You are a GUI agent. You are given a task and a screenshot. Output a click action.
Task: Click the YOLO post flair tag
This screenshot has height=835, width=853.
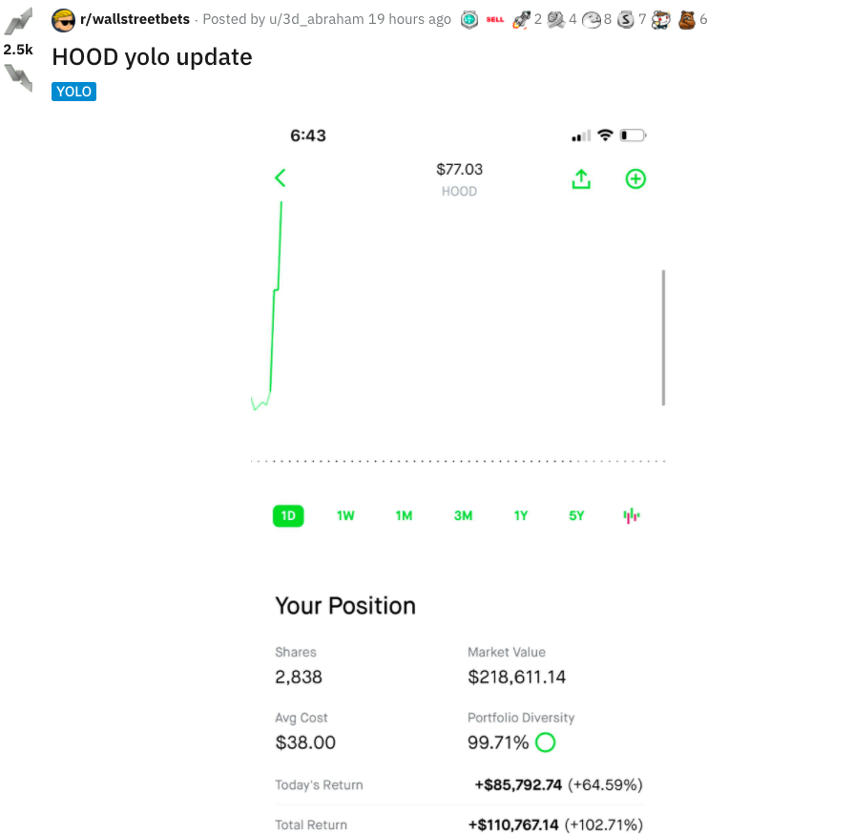[x=74, y=92]
